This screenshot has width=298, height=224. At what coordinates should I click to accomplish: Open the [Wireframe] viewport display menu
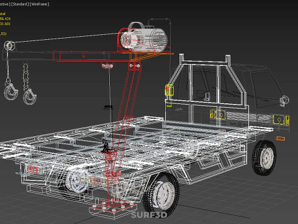click(x=39, y=4)
